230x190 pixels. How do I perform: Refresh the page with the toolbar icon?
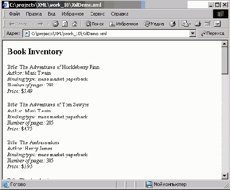[65, 24]
